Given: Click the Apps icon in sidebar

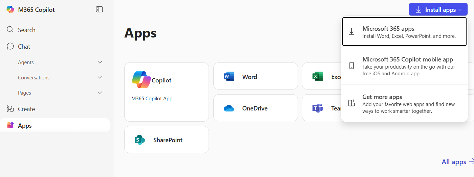Looking at the screenshot, I should point(10,125).
